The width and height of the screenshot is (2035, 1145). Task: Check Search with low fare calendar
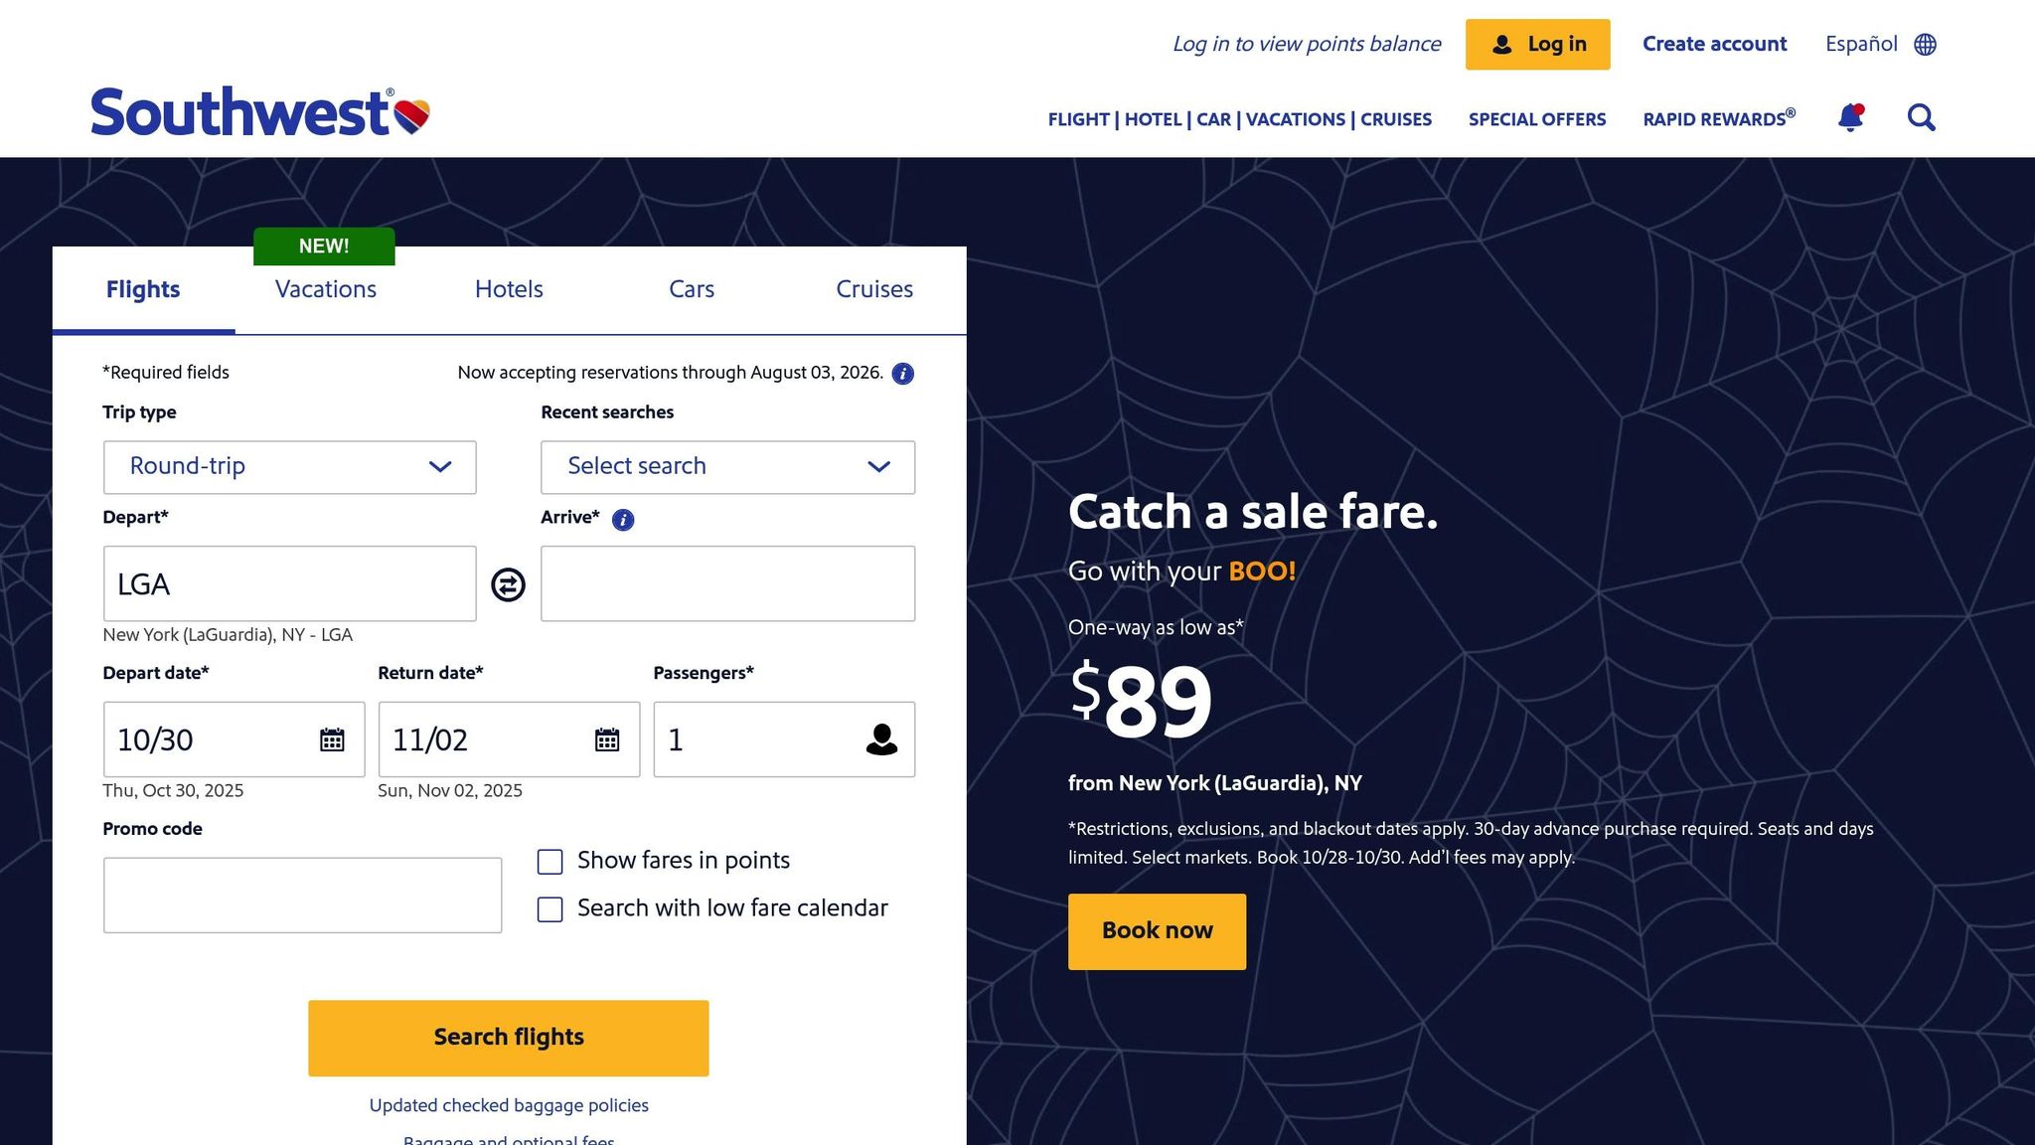tap(550, 909)
